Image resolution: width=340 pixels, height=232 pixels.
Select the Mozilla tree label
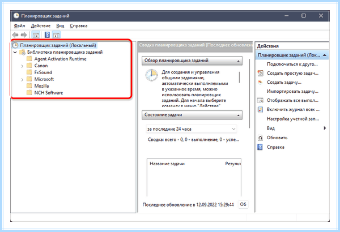point(41,86)
